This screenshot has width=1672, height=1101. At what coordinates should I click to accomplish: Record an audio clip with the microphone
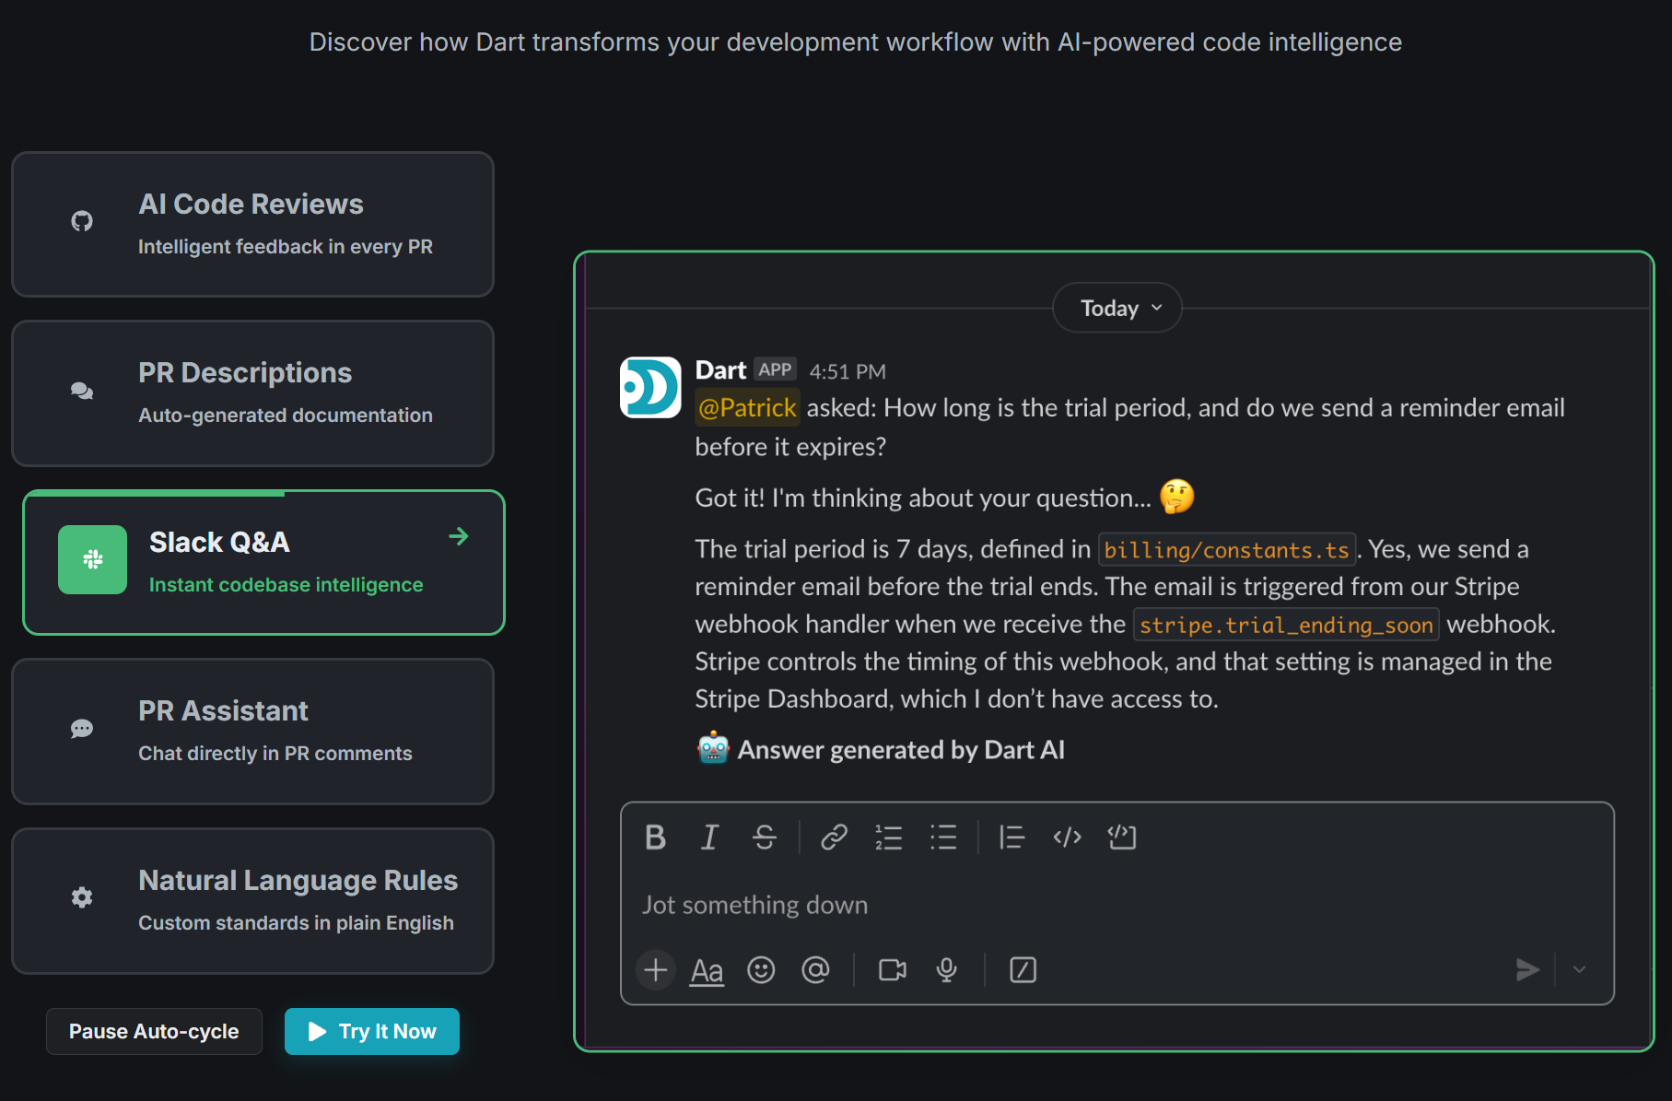pos(946,969)
